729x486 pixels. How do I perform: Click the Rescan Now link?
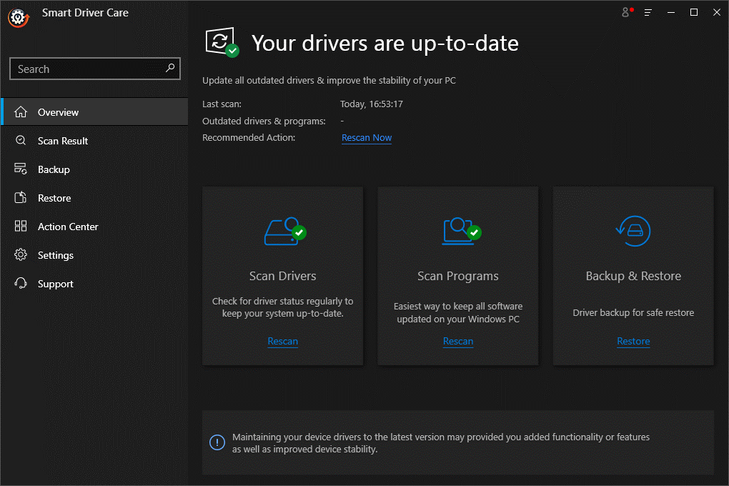[x=367, y=137]
